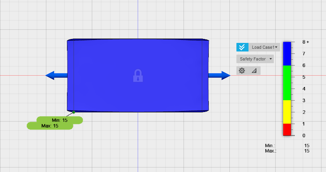Open legend settings with the gear icon
The width and height of the screenshot is (326, 172).
click(242, 71)
